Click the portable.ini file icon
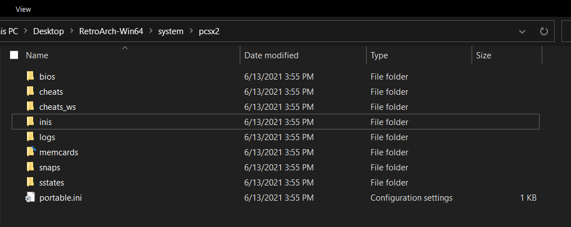Viewport: 571px width, 227px height. point(30,197)
